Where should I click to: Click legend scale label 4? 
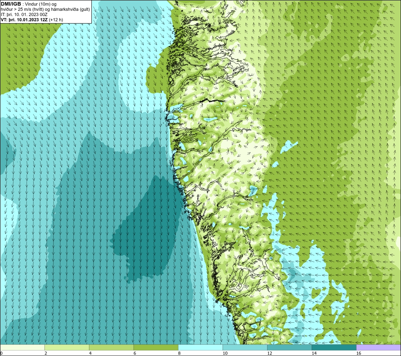click(90, 354)
